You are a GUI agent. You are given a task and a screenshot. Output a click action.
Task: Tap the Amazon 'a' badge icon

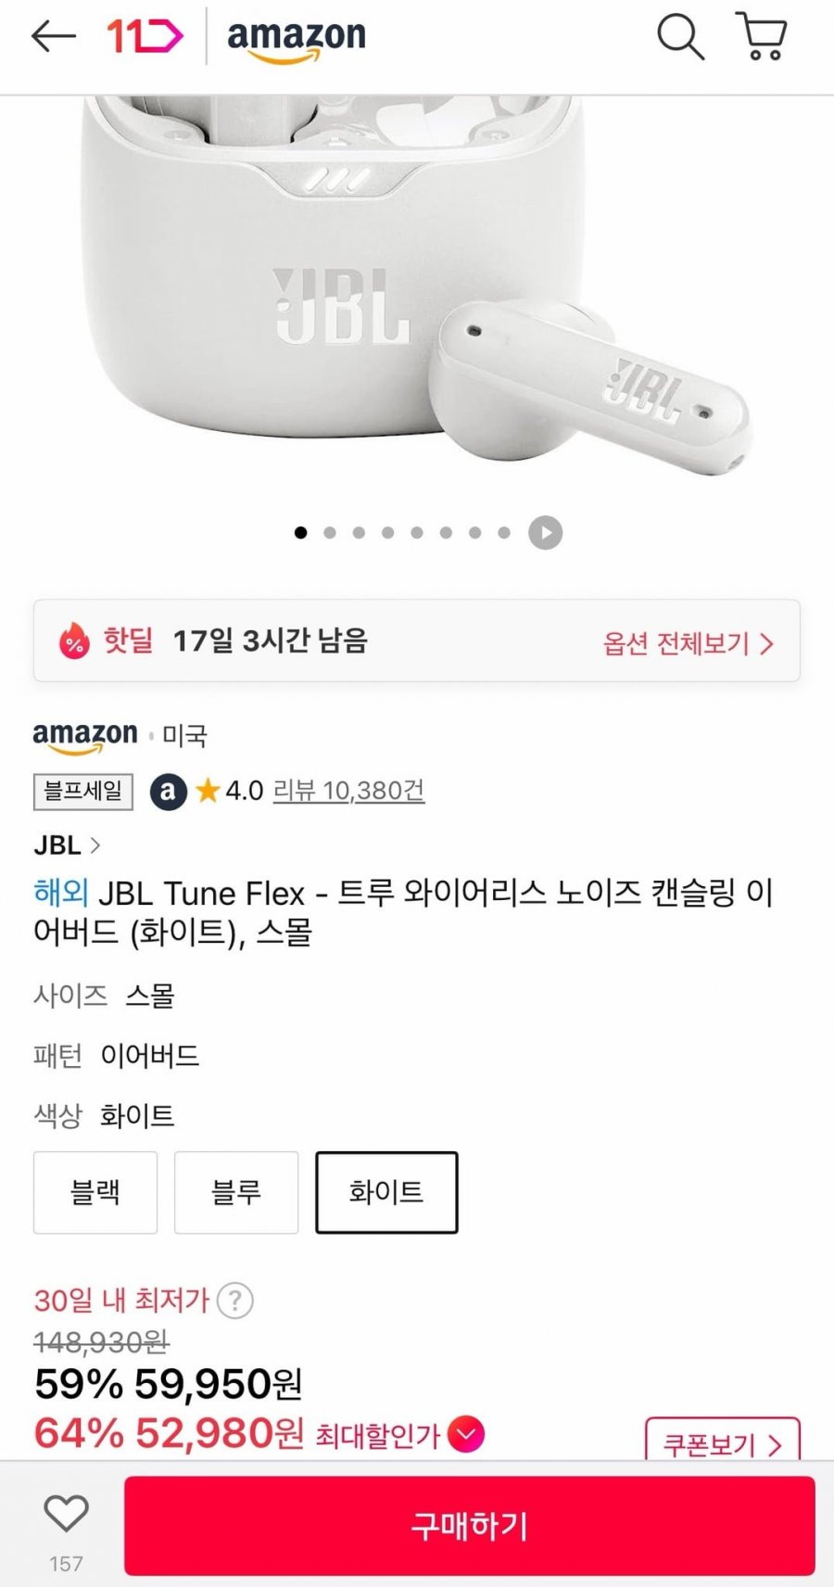pyautogui.click(x=169, y=792)
